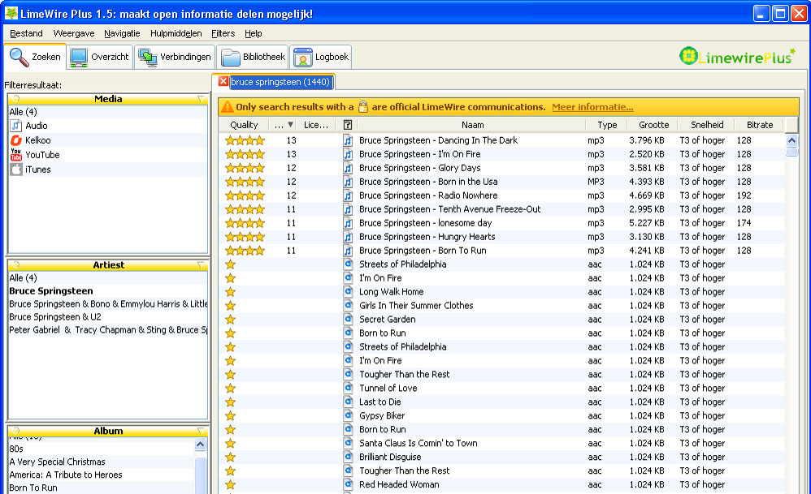Click the warning icon in the yellow banner

click(227, 107)
